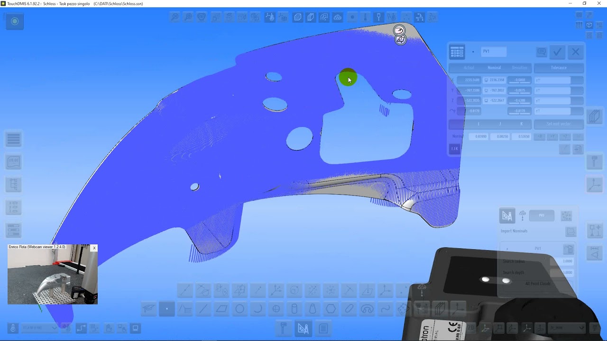Viewport: 607px width, 341px height.
Task: Click the All Point Clouds button
Action: tap(538, 284)
